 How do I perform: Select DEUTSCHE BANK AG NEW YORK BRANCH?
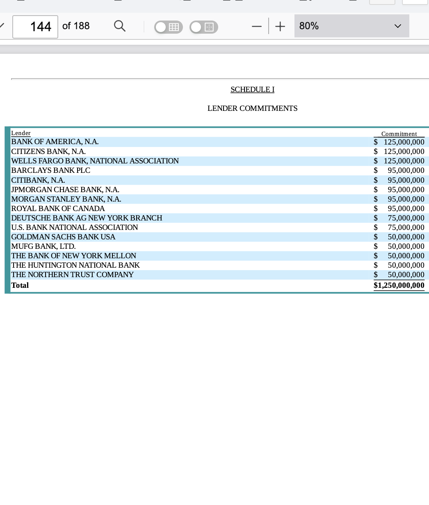coord(87,218)
